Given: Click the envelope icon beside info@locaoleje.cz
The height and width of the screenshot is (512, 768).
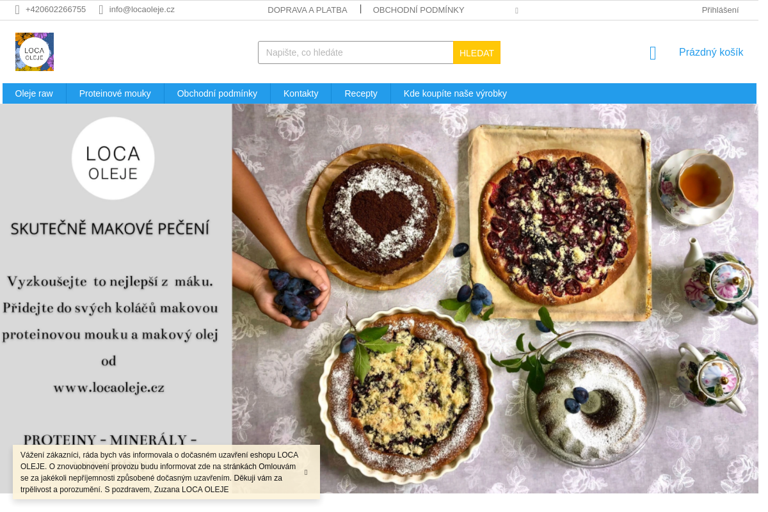Looking at the screenshot, I should (x=101, y=10).
